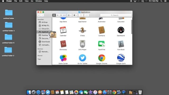
Task: Open the Calendar app icon
Action: [x=63, y=30]
